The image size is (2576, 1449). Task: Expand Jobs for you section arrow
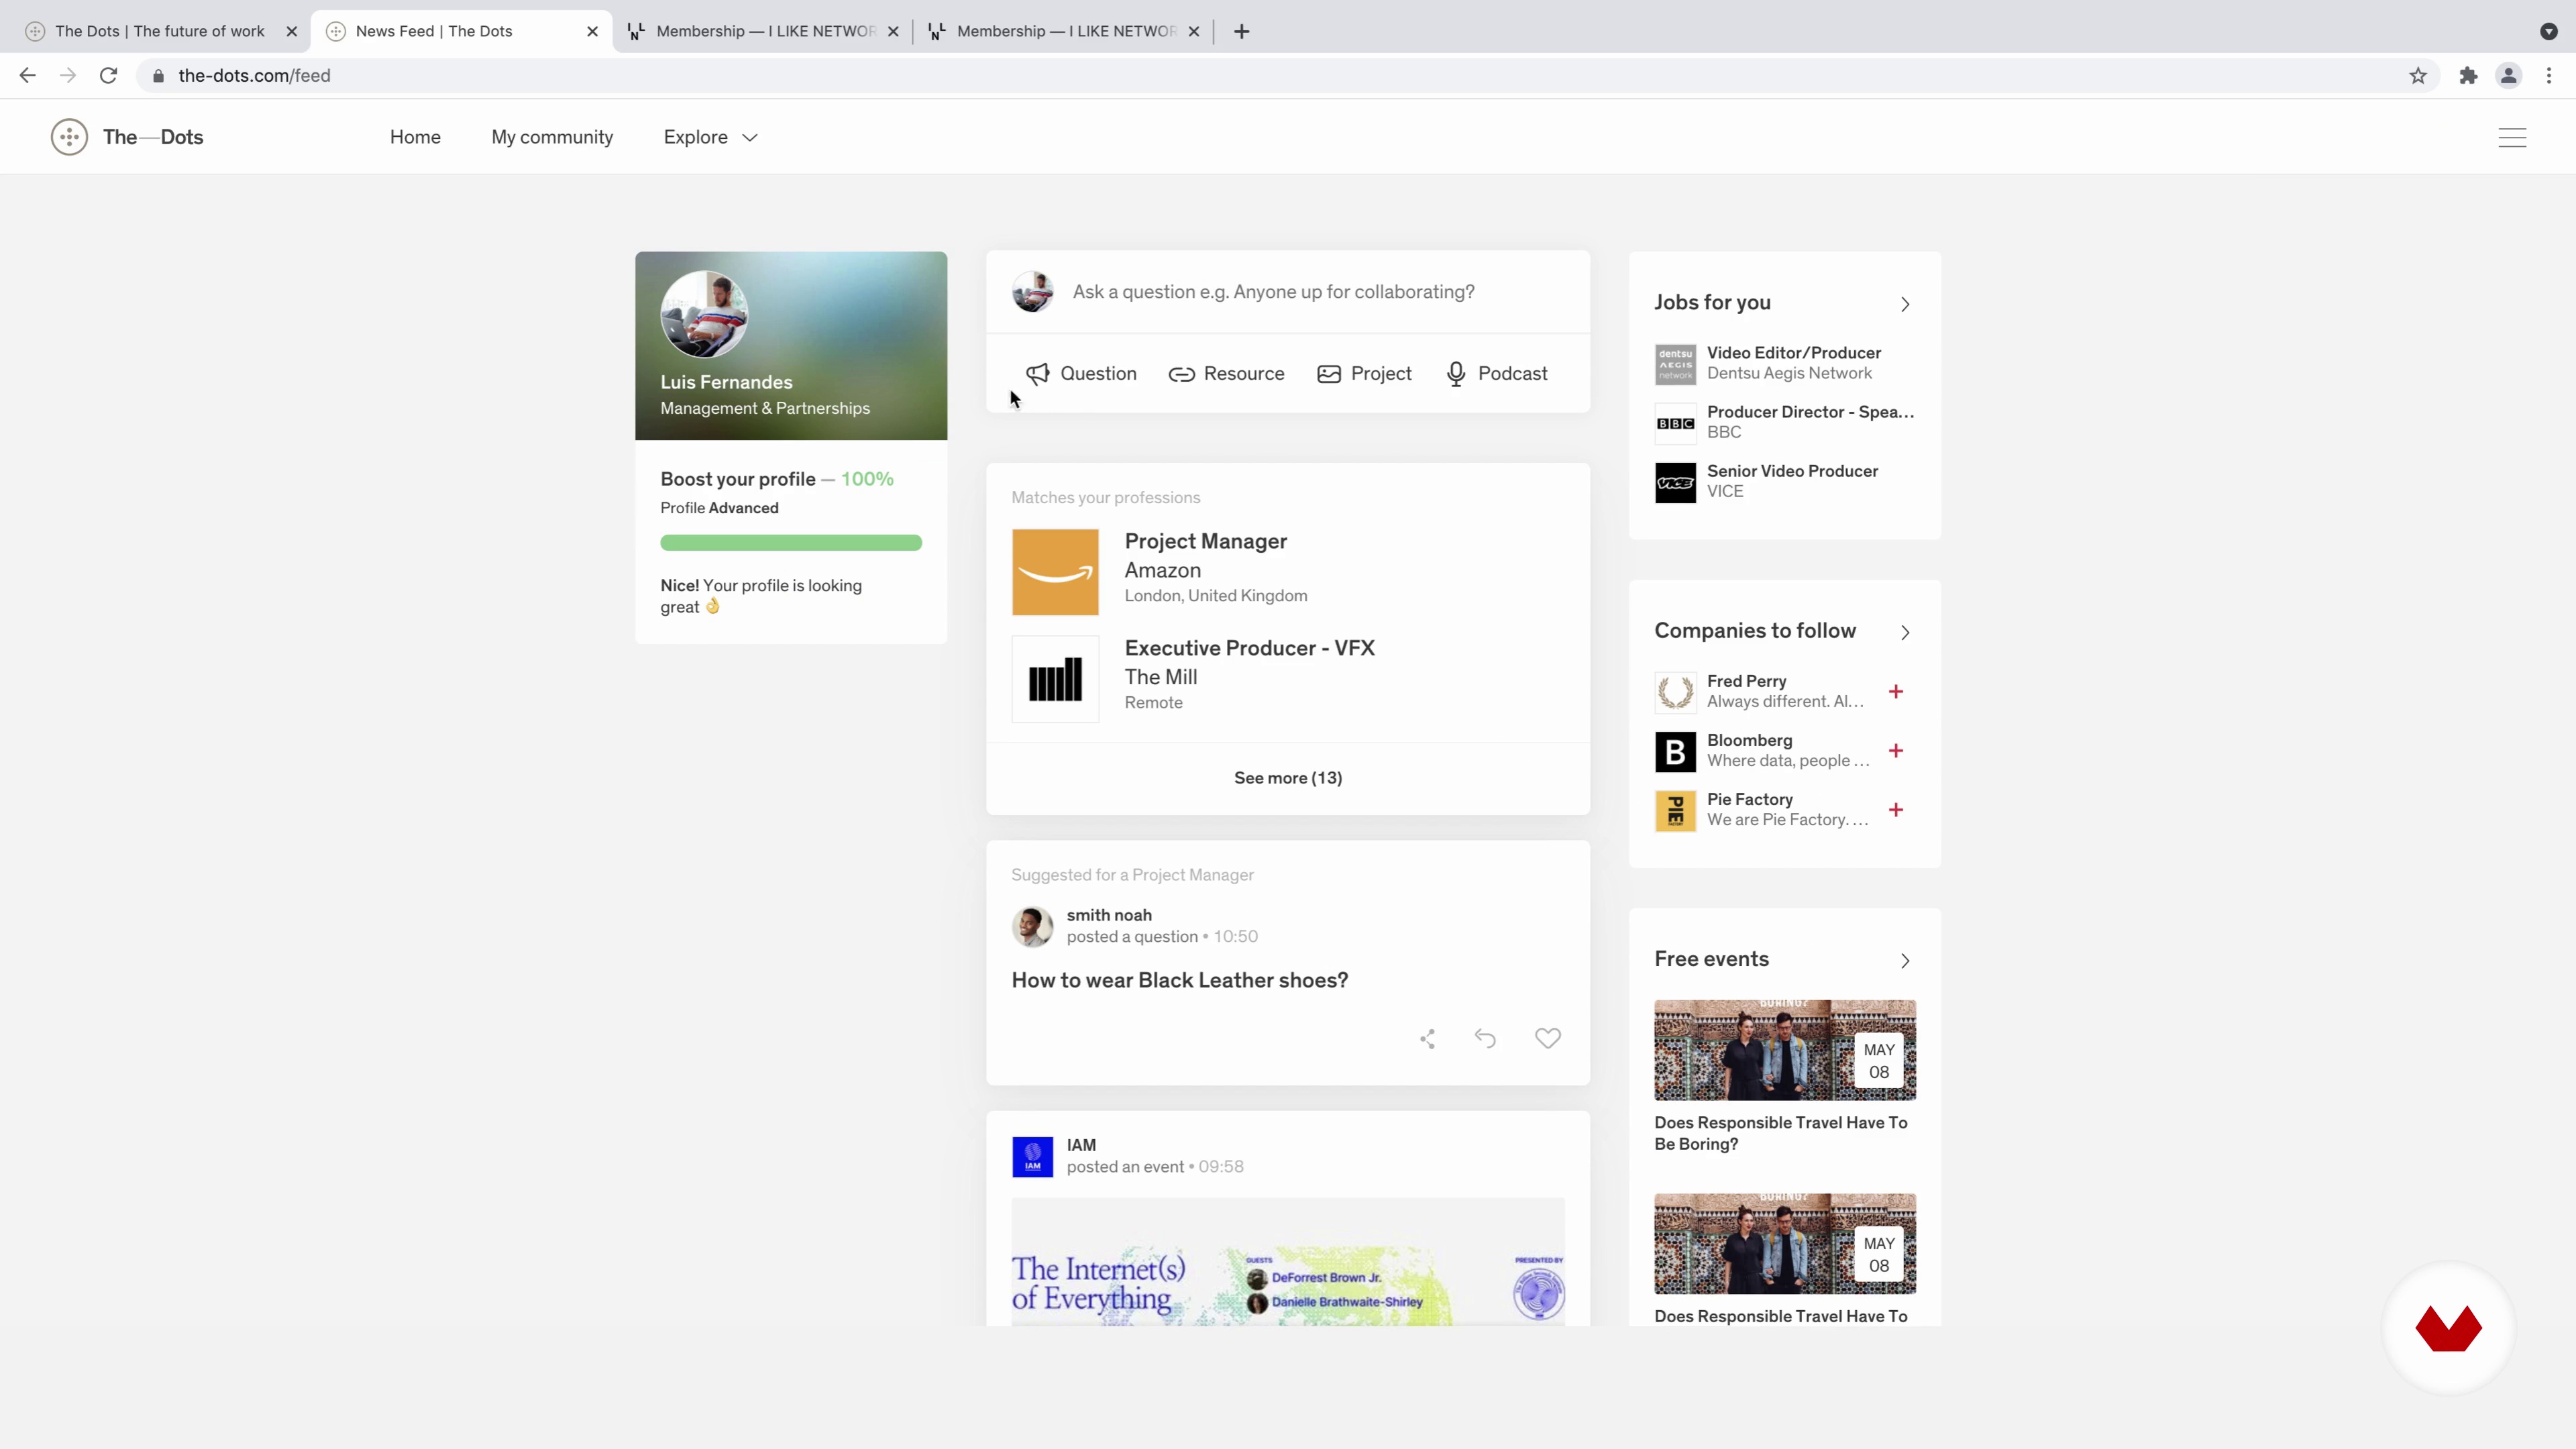(1904, 304)
